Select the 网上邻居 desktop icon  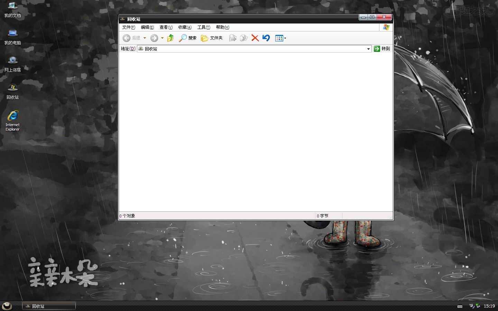[x=12, y=64]
